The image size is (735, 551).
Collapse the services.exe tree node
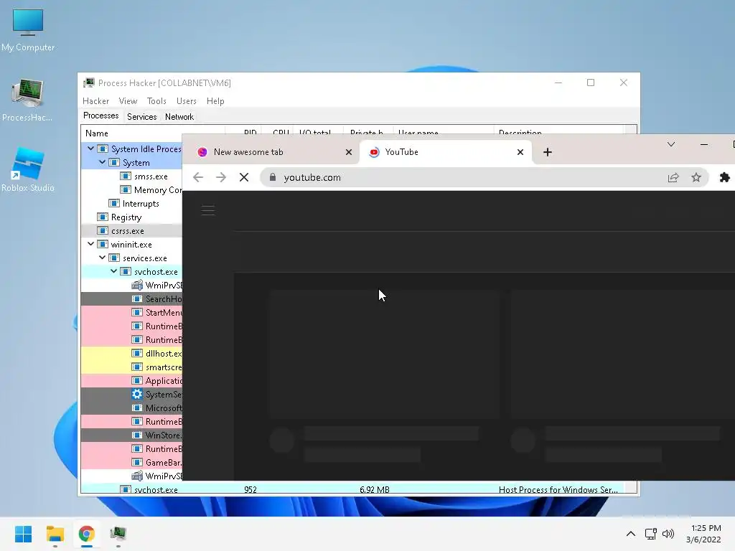pyautogui.click(x=102, y=258)
